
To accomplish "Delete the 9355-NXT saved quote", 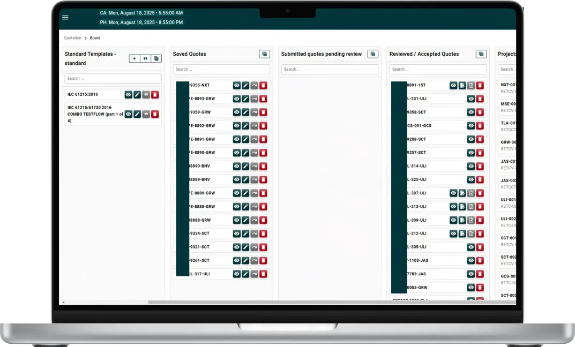I will 263,85.
